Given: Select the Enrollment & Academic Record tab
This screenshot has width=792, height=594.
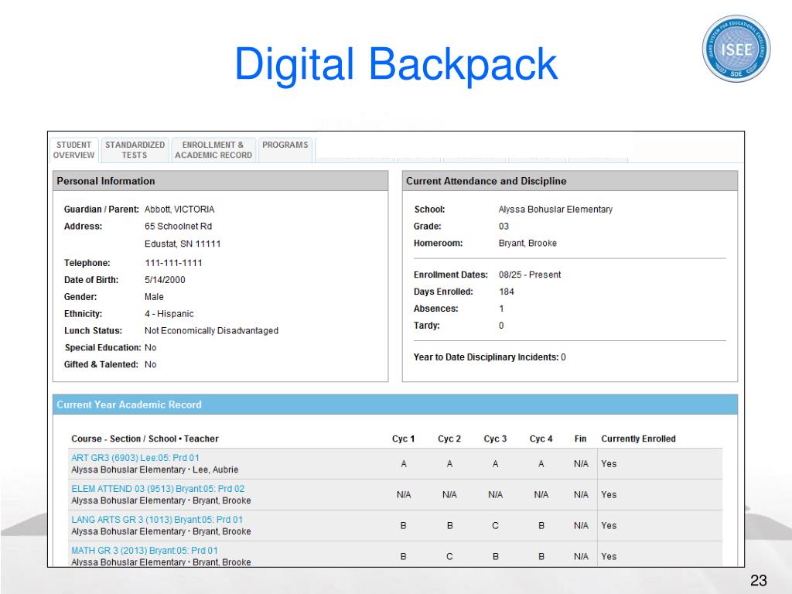Looking at the screenshot, I should tap(213, 149).
